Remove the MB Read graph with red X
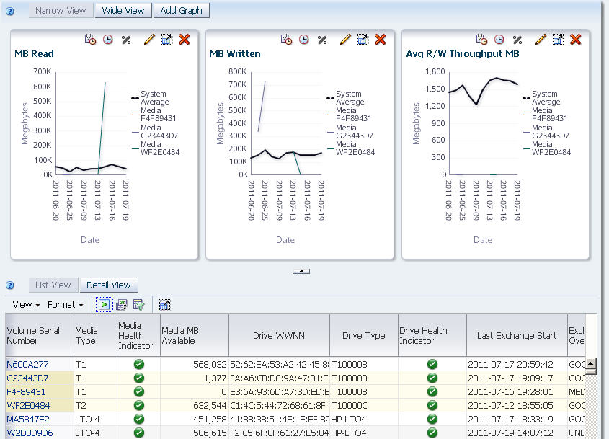Image resolution: width=609 pixels, height=439 pixels. tap(184, 39)
